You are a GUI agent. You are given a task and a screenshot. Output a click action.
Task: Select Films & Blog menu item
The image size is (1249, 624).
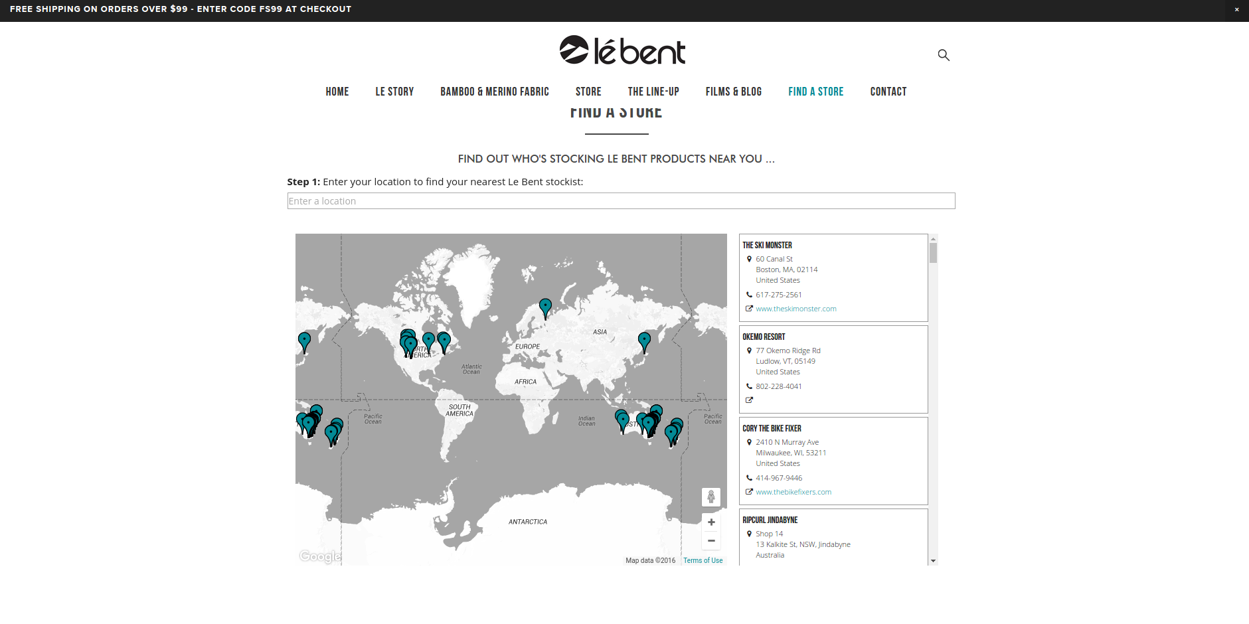tap(733, 92)
